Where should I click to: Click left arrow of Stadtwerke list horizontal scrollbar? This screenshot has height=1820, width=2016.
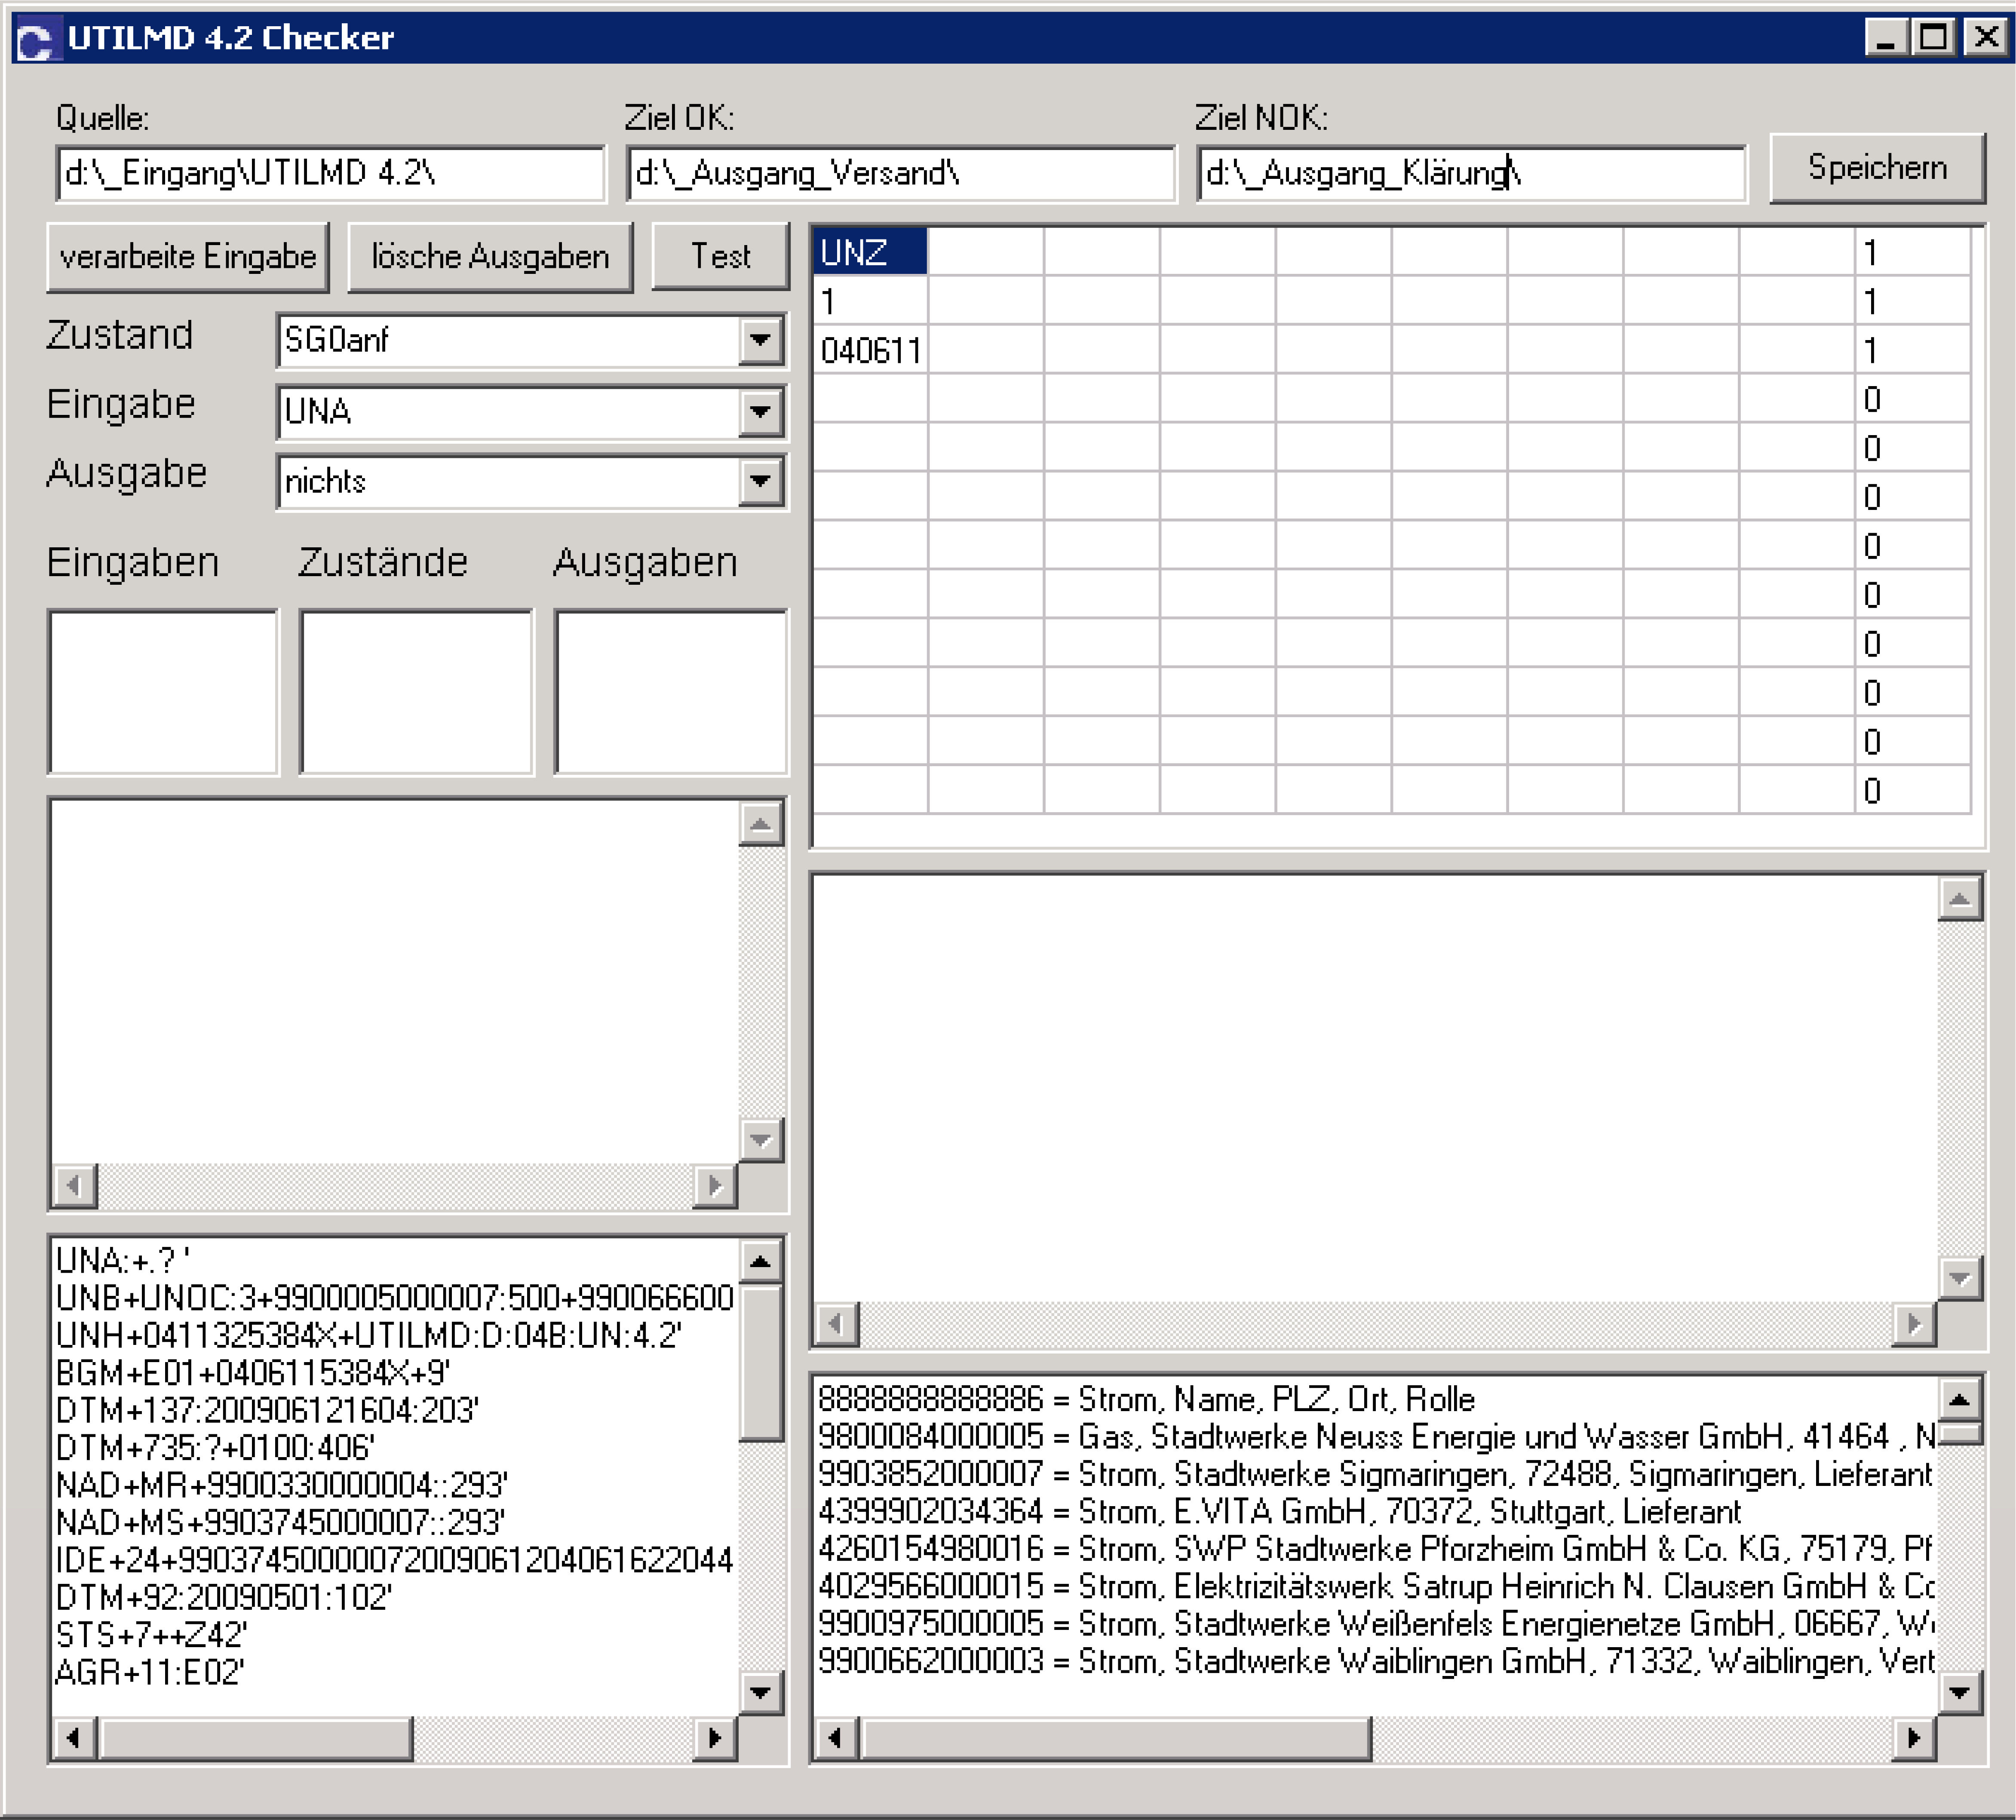coord(835,1738)
